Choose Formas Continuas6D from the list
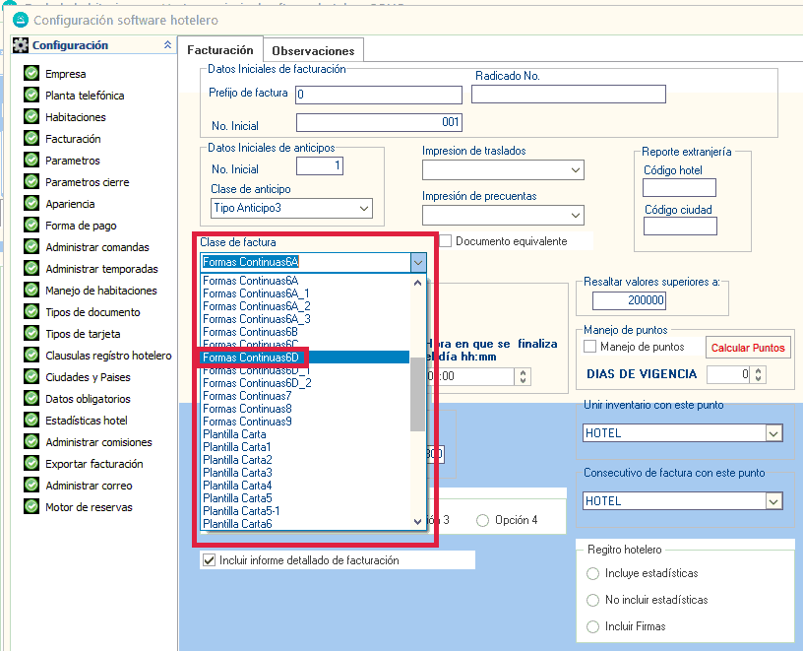This screenshot has height=651, width=803. [251, 358]
